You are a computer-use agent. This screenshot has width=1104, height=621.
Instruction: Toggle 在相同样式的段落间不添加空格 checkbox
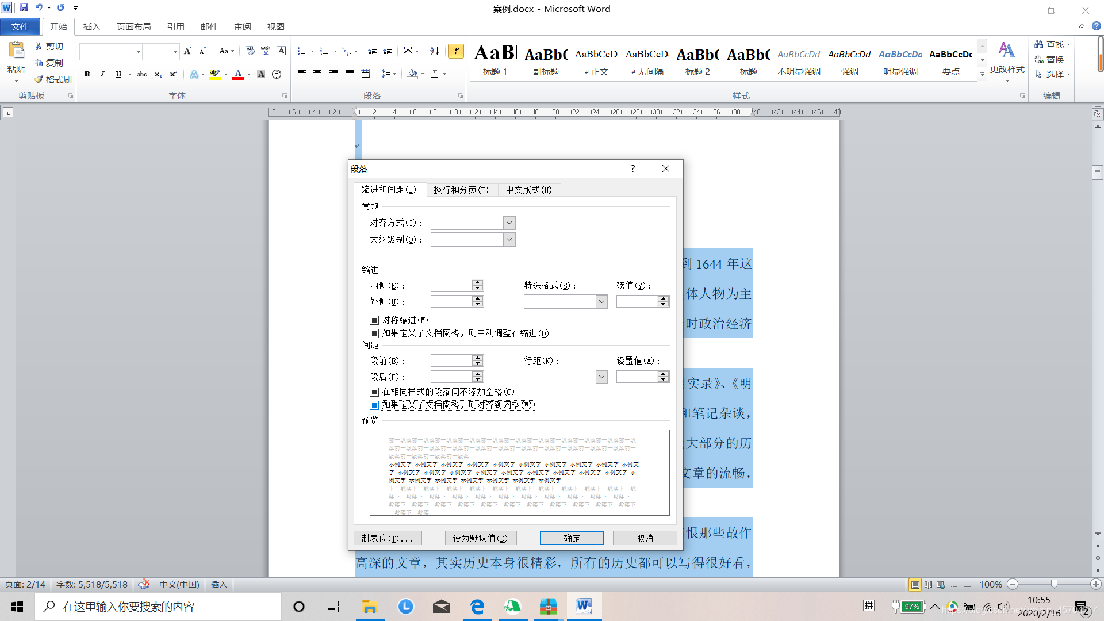tap(374, 392)
